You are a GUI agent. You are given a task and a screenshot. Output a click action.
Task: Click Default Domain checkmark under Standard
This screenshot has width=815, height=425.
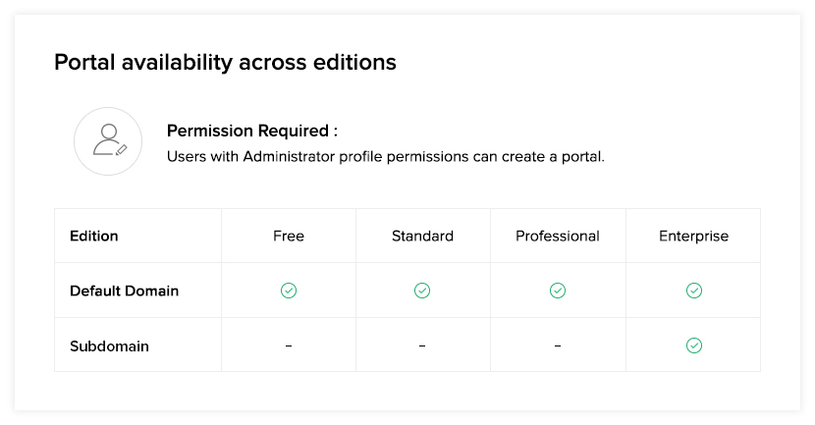pos(422,291)
